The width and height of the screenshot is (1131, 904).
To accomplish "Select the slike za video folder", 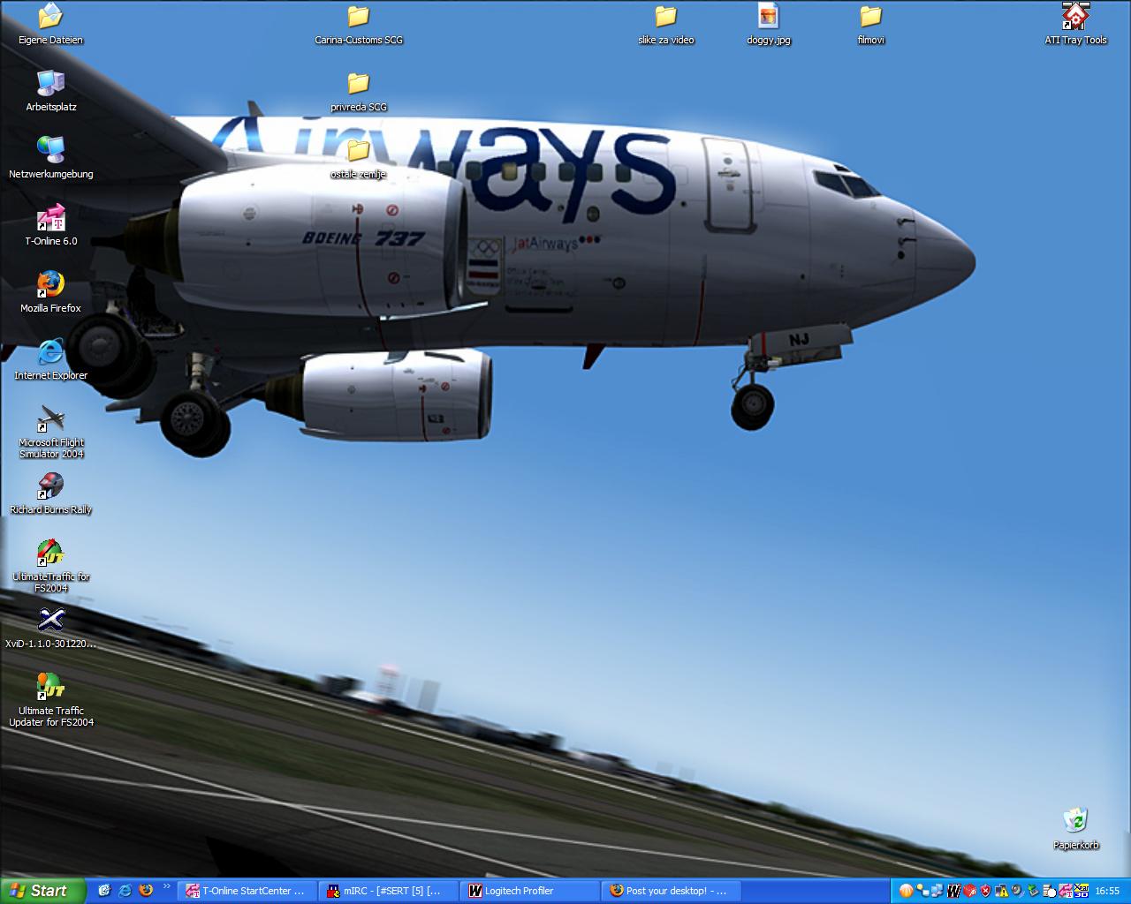I will tap(666, 24).
